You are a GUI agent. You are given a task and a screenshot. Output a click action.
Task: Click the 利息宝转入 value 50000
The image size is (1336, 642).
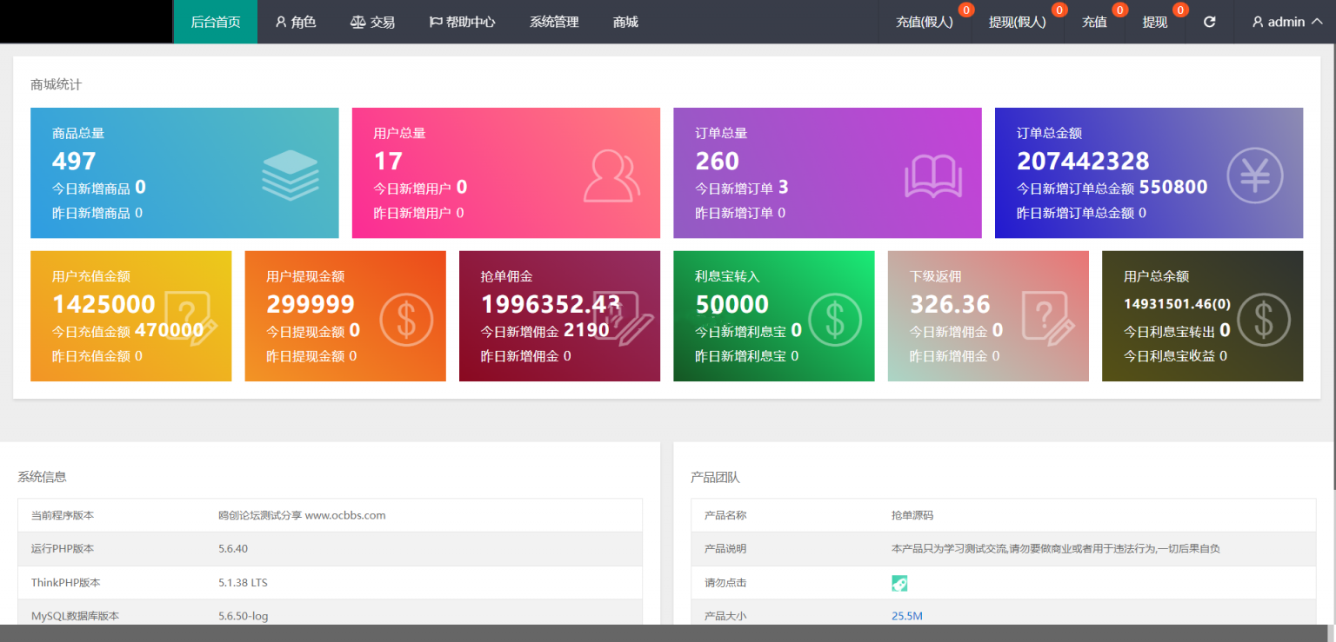pos(732,304)
